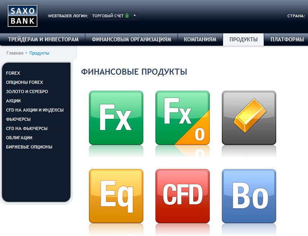Open CFD на акции и индексы link
The image size is (308, 236).
point(35,110)
